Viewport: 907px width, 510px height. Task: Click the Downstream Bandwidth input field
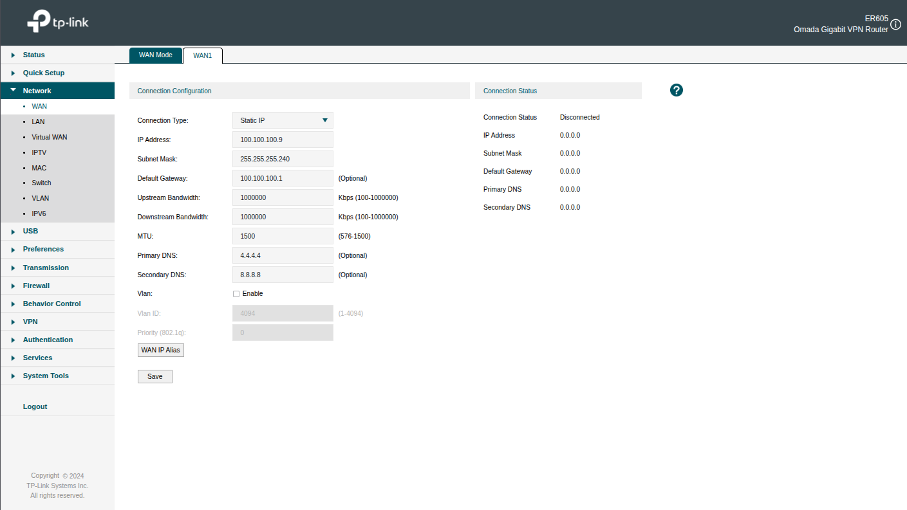[283, 217]
